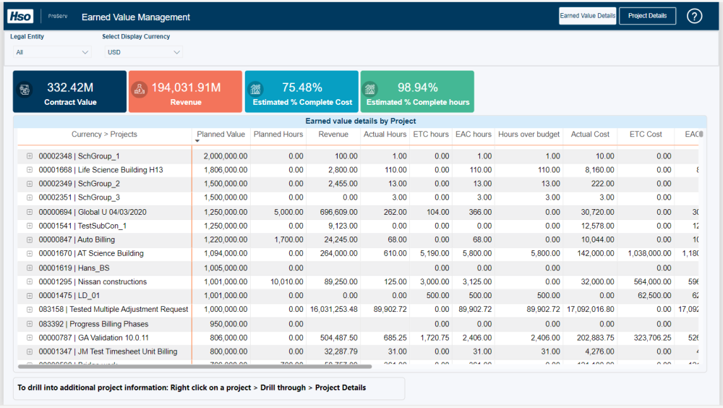This screenshot has width=723, height=408.
Task: Switch to the Earned Value Details tab
Action: (x=587, y=16)
